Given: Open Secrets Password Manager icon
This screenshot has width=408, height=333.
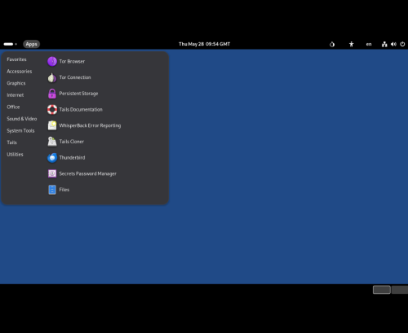Looking at the screenshot, I should (52, 173).
